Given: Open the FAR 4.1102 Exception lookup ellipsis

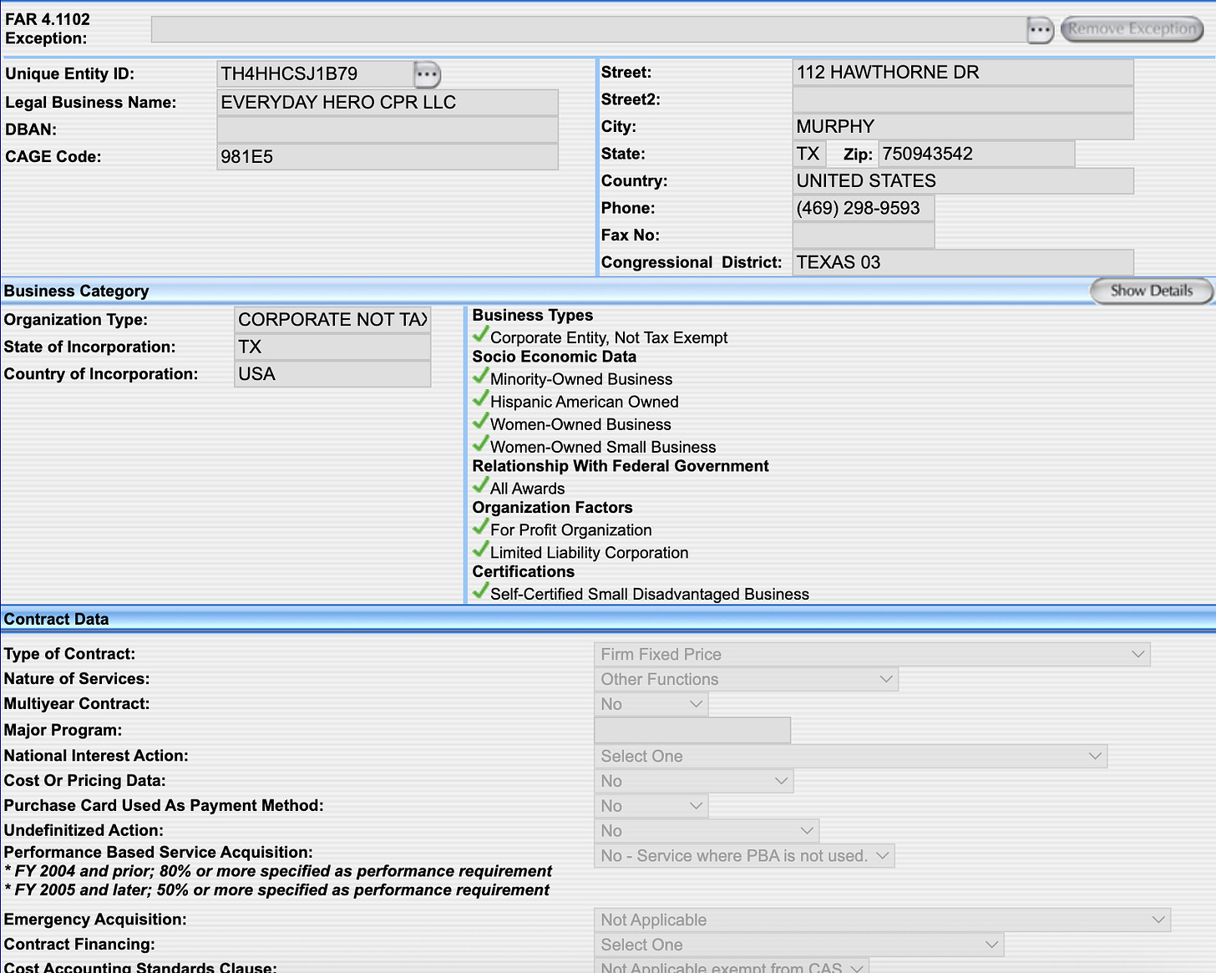Looking at the screenshot, I should click(x=1040, y=29).
